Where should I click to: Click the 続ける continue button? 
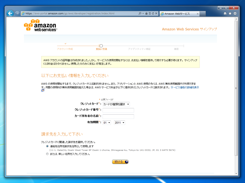click(120, 162)
